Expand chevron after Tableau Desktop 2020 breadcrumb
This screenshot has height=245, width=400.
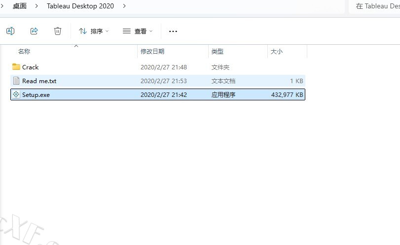124,6
